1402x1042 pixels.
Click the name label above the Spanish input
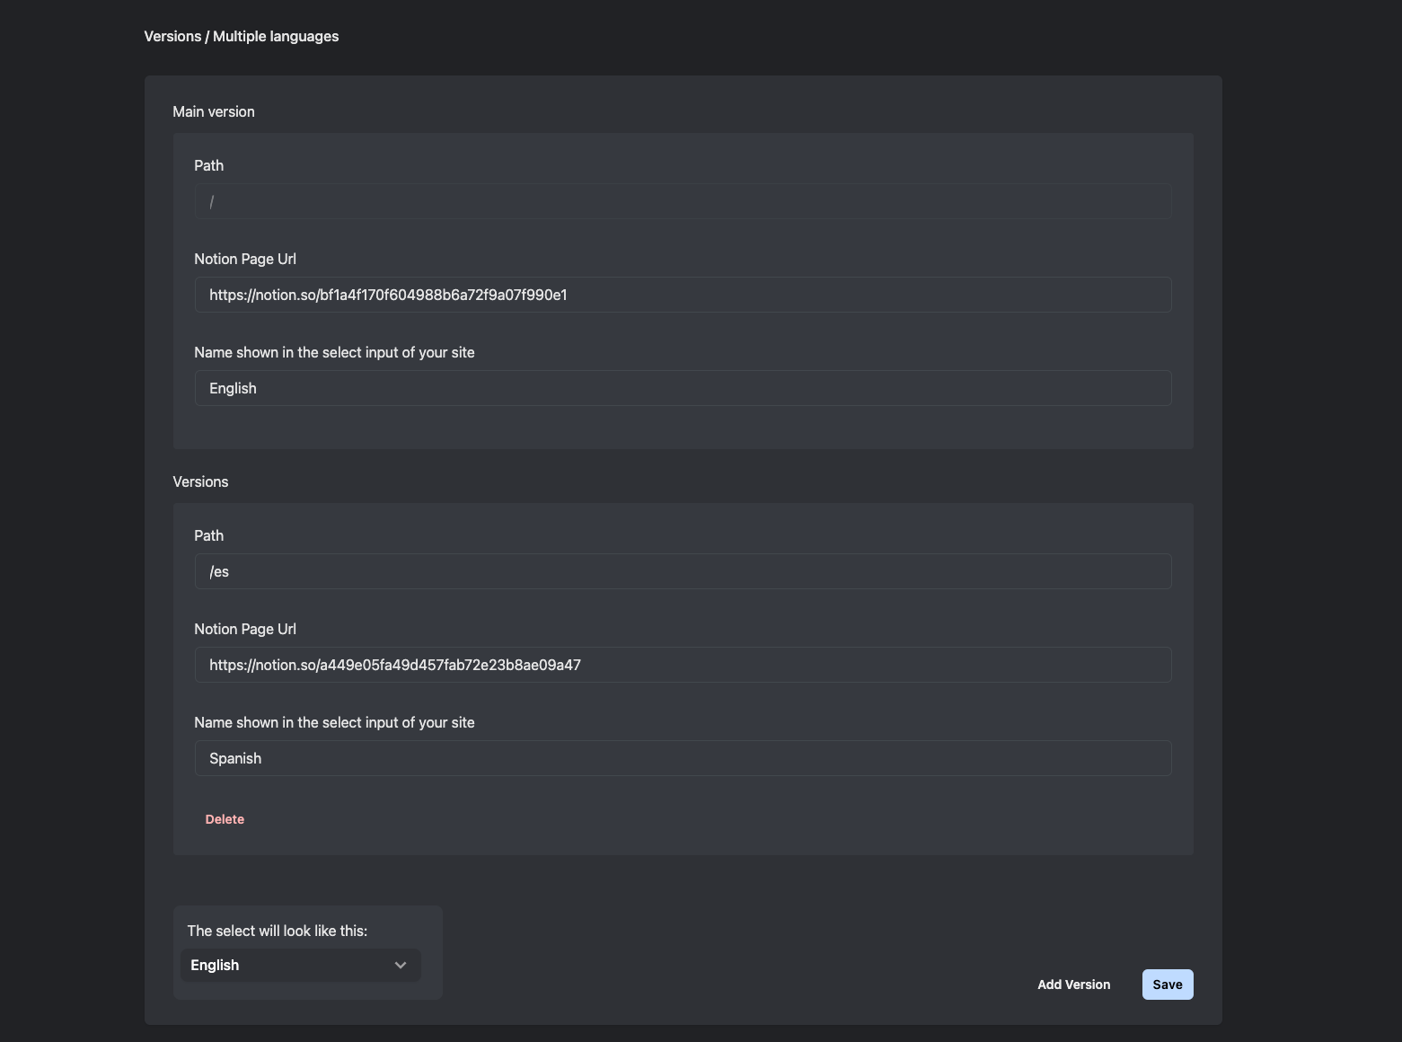pyautogui.click(x=334, y=723)
